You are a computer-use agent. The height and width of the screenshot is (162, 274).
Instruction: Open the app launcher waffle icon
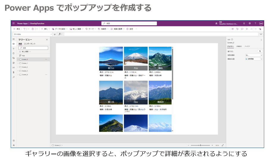pos(13,23)
